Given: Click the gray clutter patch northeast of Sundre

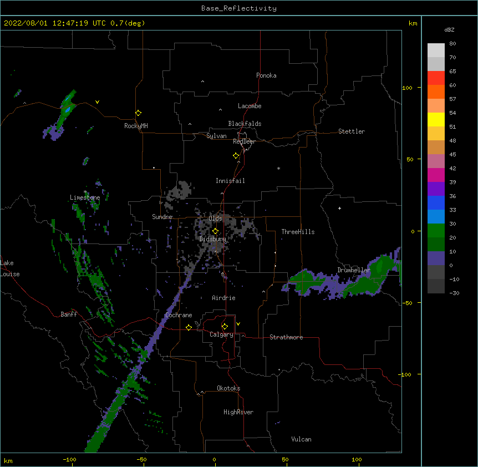Looking at the screenshot, I should tap(179, 191).
